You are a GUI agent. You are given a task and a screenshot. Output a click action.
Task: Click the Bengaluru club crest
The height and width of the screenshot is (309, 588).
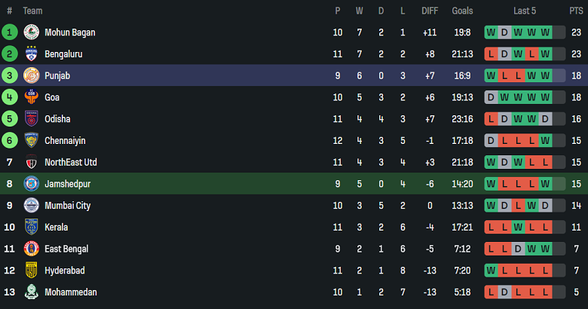click(x=32, y=54)
